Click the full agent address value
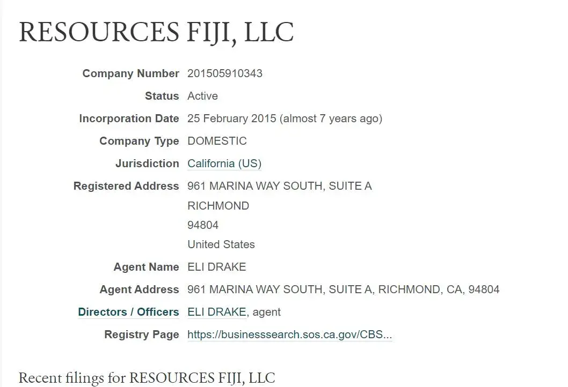Screen dimensions: 568x387 point(343,289)
